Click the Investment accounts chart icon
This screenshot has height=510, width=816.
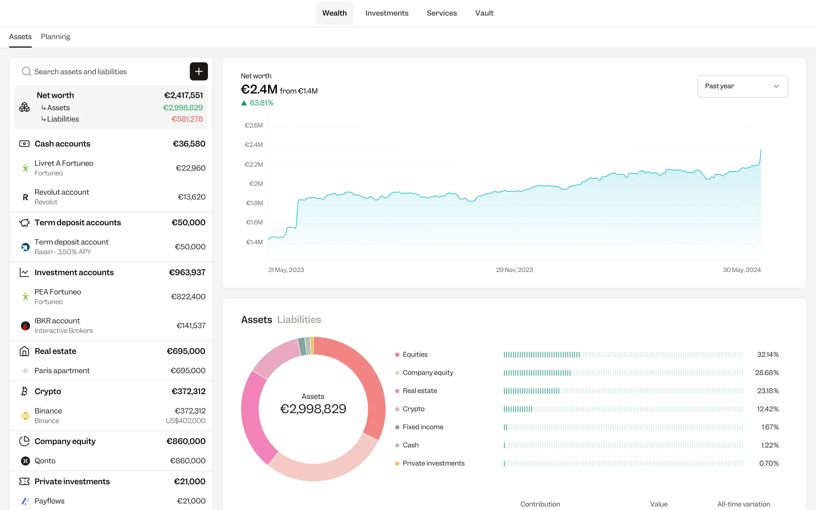24,273
